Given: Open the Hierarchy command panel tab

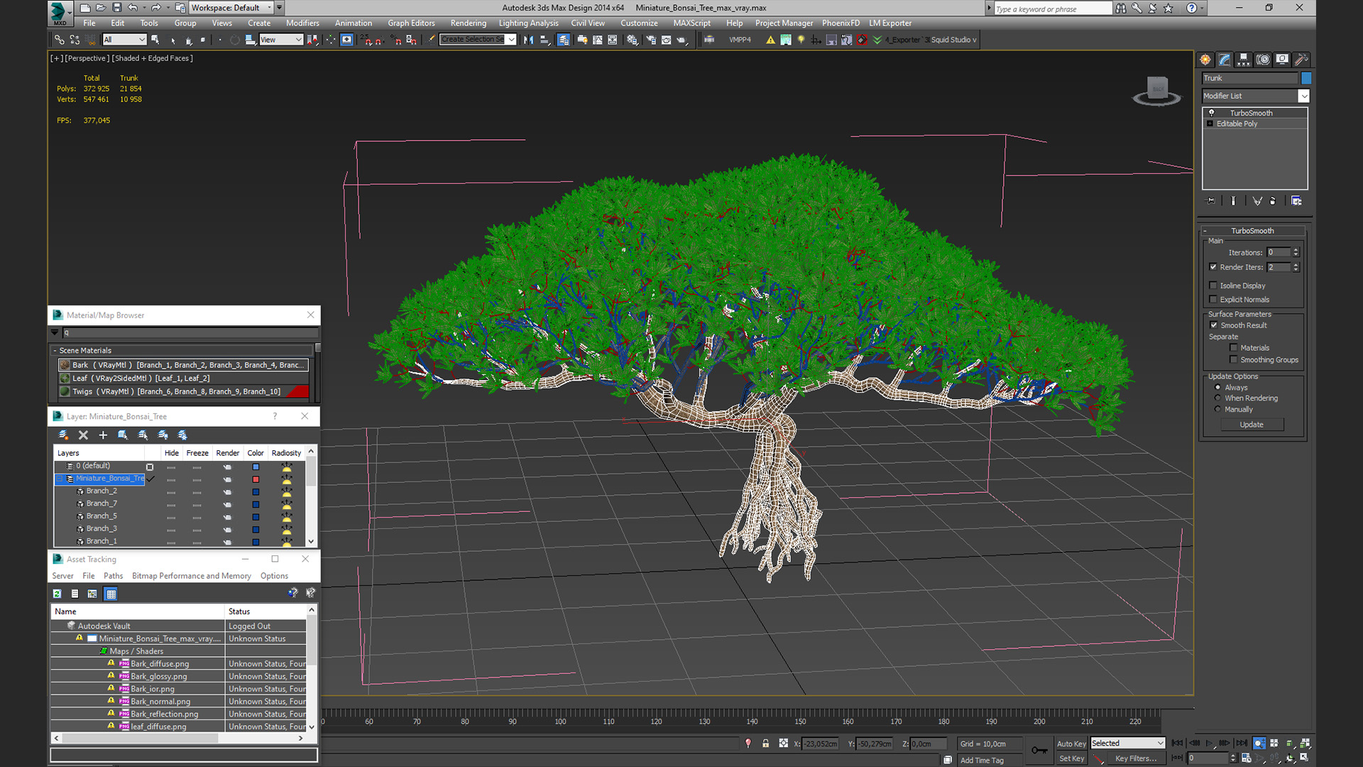Looking at the screenshot, I should (x=1244, y=60).
